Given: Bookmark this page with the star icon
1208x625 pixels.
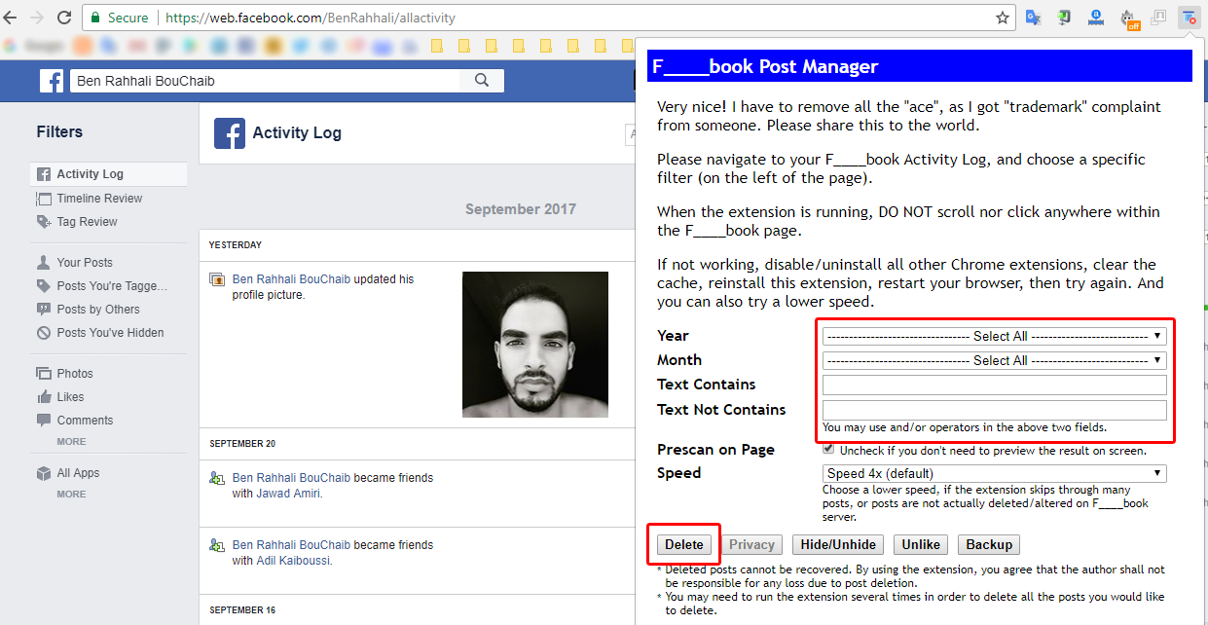Looking at the screenshot, I should 1002,18.
